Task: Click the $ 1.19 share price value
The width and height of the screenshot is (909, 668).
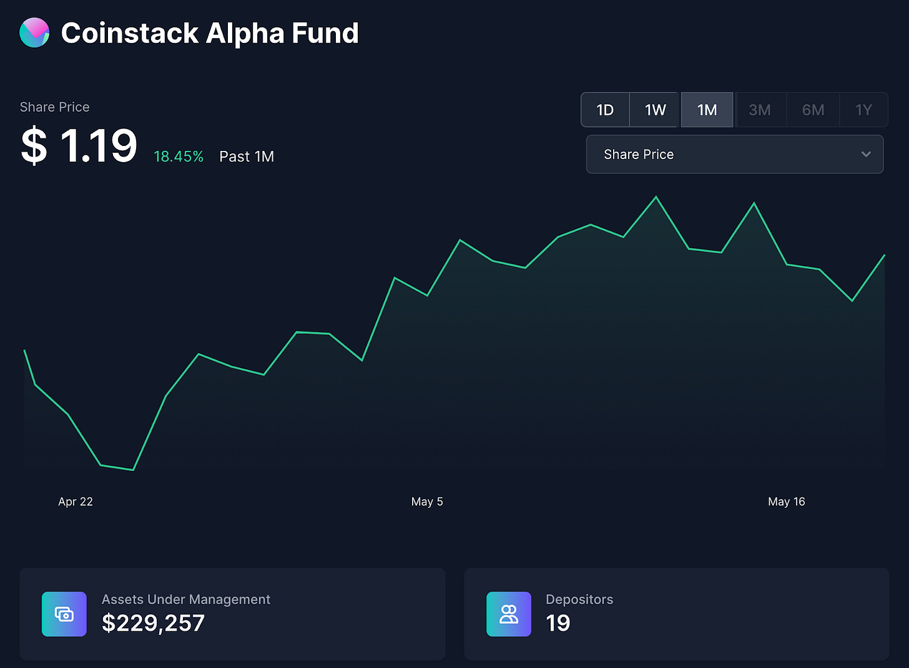Action: coord(79,145)
